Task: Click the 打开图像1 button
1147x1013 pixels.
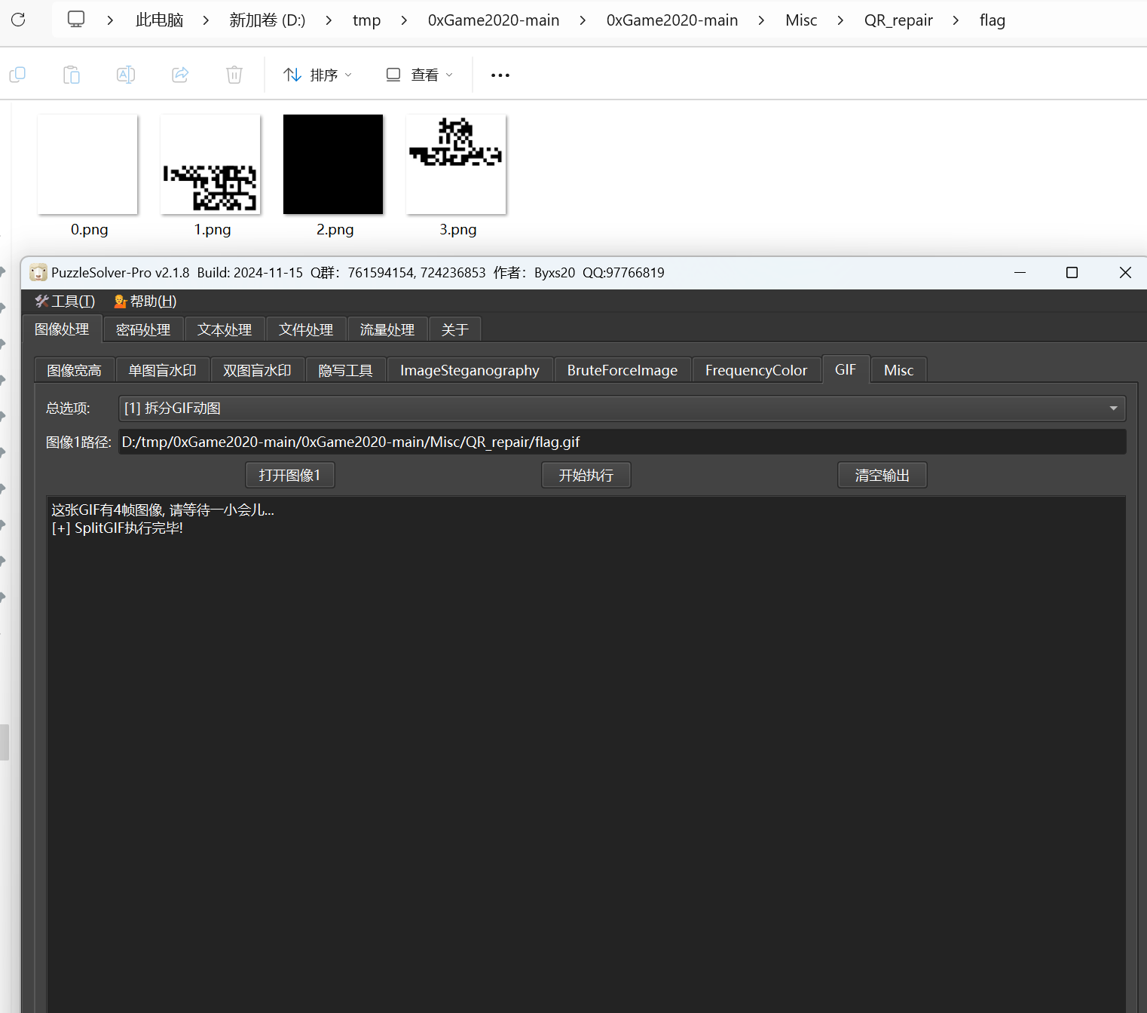Action: [290, 476]
